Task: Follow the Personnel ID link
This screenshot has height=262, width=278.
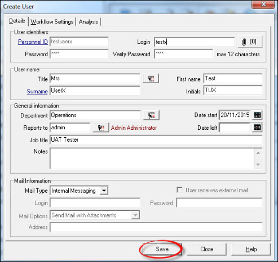Action: coord(33,42)
